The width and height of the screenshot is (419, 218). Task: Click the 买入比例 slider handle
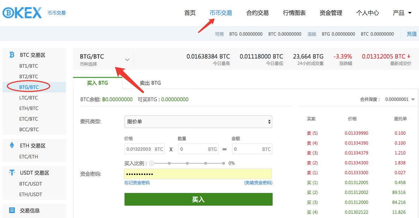coord(152,163)
